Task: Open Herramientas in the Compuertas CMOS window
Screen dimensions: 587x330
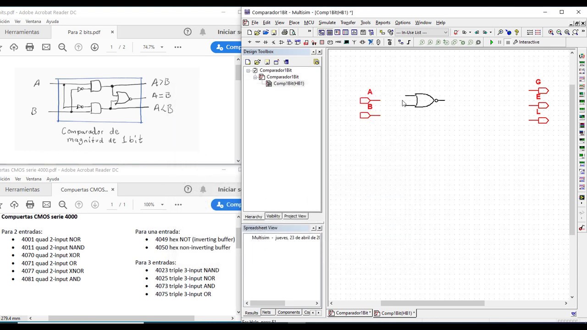Action: 22,189
